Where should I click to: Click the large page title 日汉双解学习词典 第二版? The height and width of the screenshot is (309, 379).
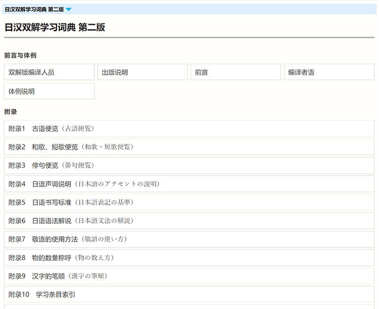pos(55,27)
